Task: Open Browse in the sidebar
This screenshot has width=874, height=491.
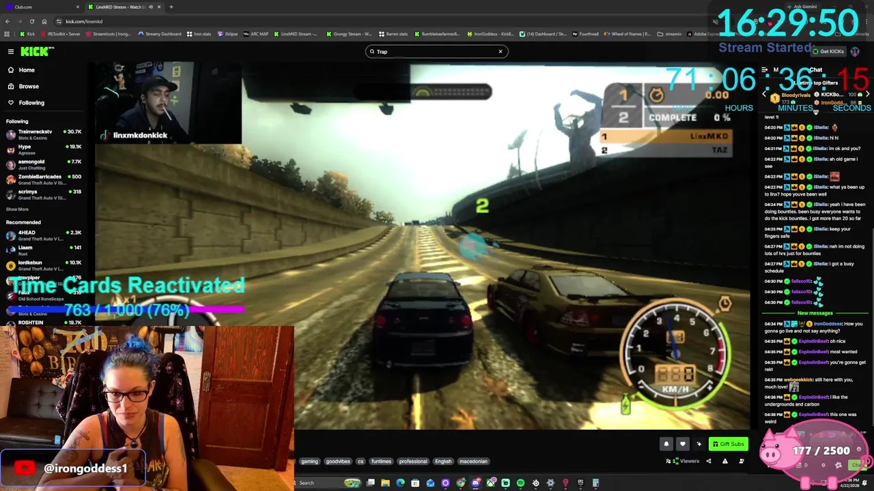Action: pyautogui.click(x=29, y=86)
